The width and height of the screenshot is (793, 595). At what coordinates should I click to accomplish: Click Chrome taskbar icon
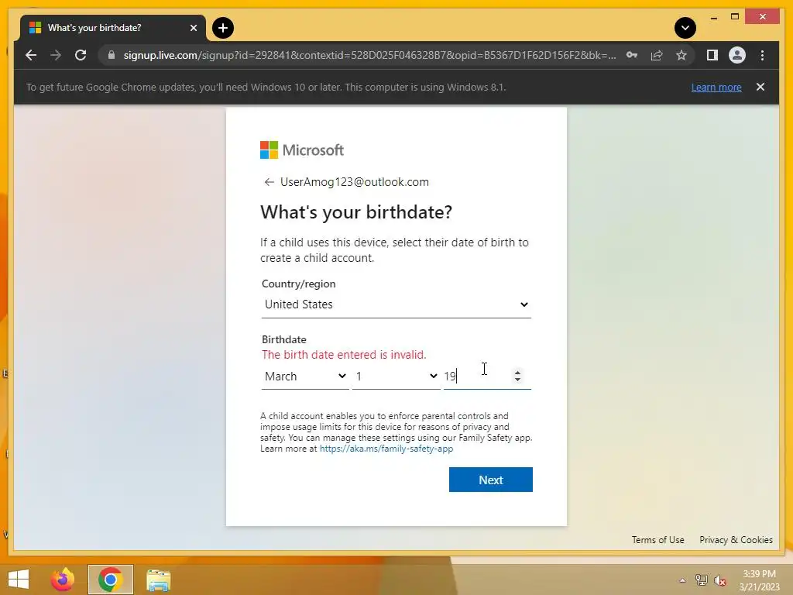[110, 580]
